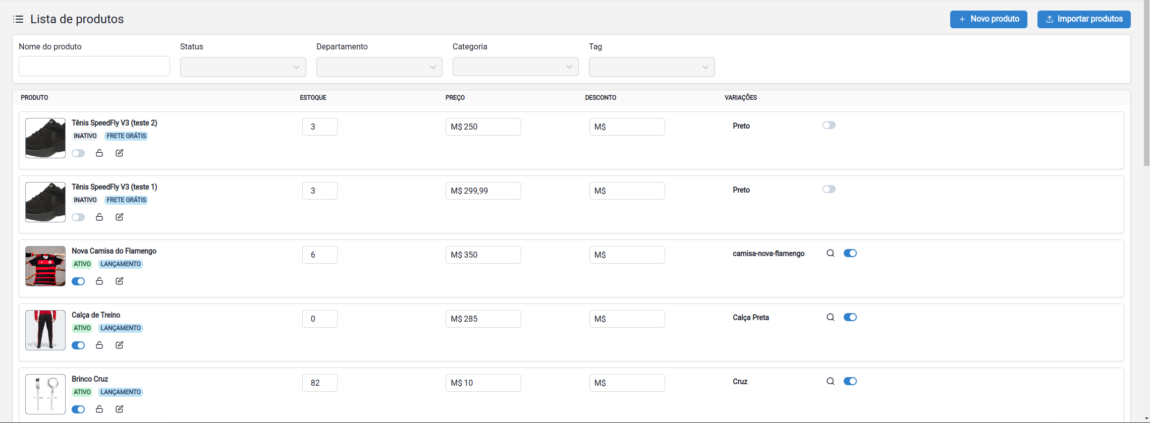
Task: Turn off the camisa-nova-flamengo variation switch
Action: click(x=850, y=253)
